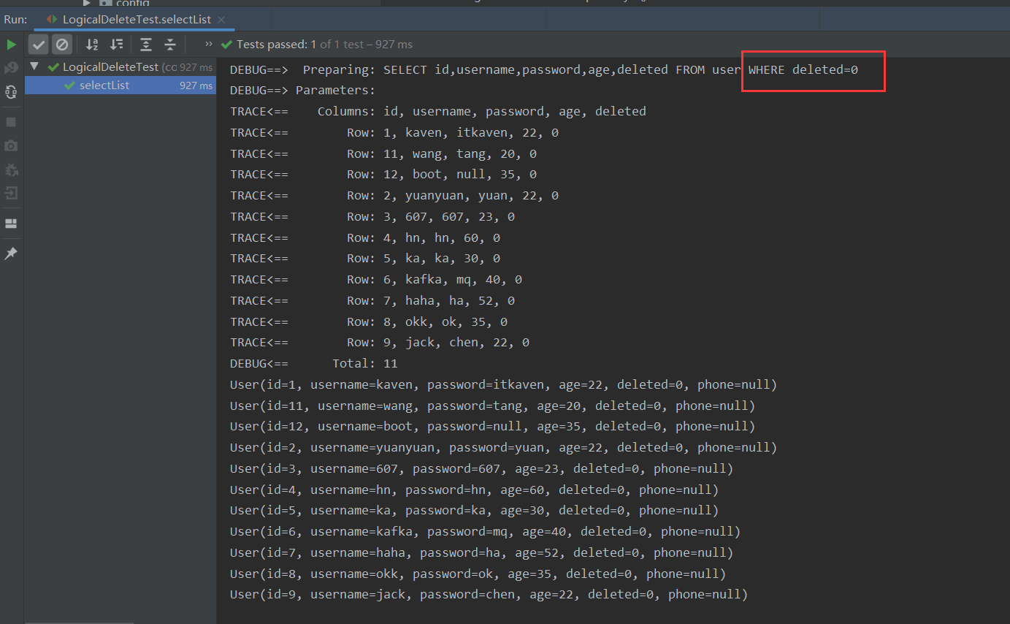
Task: Click the 'Row: 8, okk, ok' line
Action: tap(369, 322)
